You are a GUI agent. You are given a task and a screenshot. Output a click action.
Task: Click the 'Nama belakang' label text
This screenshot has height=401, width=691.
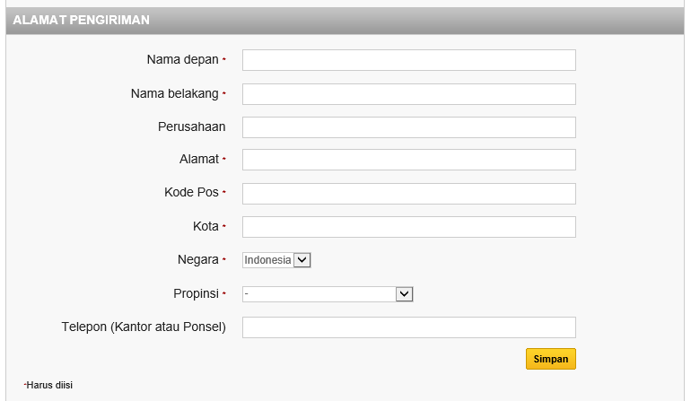click(x=174, y=93)
